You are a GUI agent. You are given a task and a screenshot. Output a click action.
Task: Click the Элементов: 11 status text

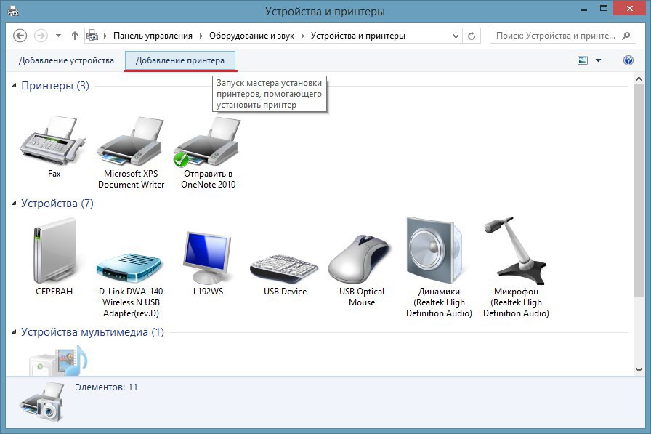[x=106, y=387]
